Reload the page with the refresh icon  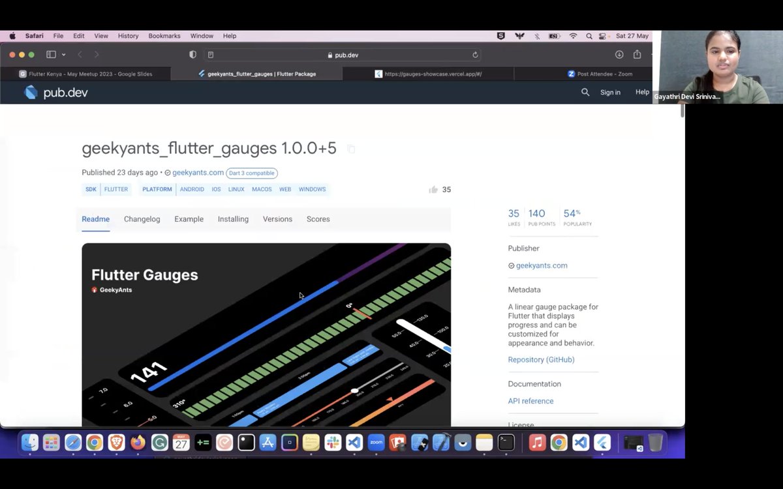click(x=475, y=55)
